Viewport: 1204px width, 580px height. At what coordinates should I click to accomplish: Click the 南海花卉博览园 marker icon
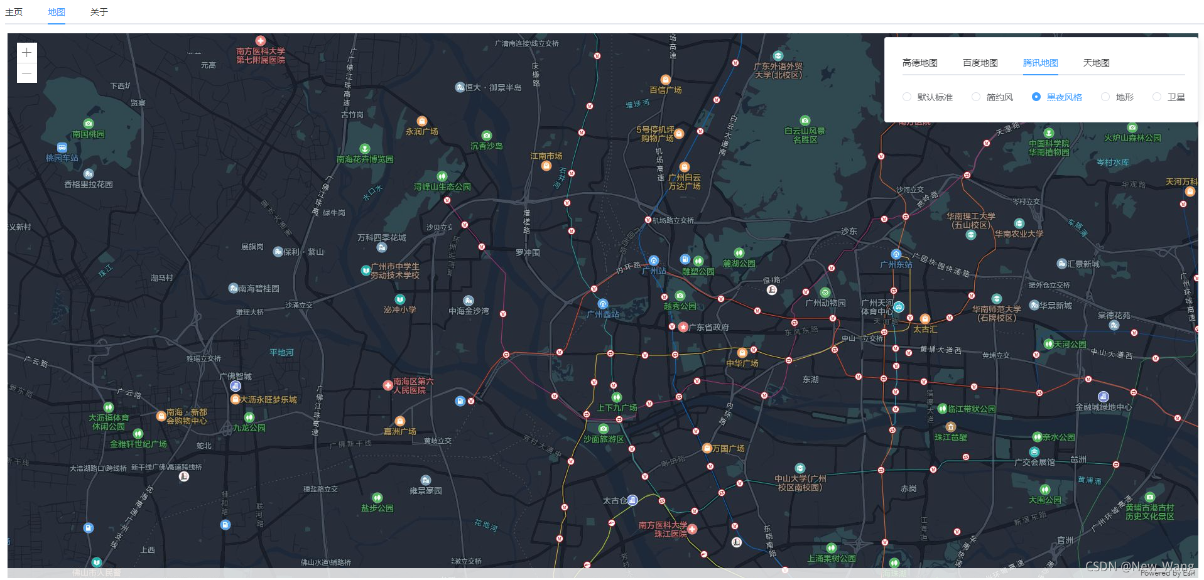click(x=365, y=149)
